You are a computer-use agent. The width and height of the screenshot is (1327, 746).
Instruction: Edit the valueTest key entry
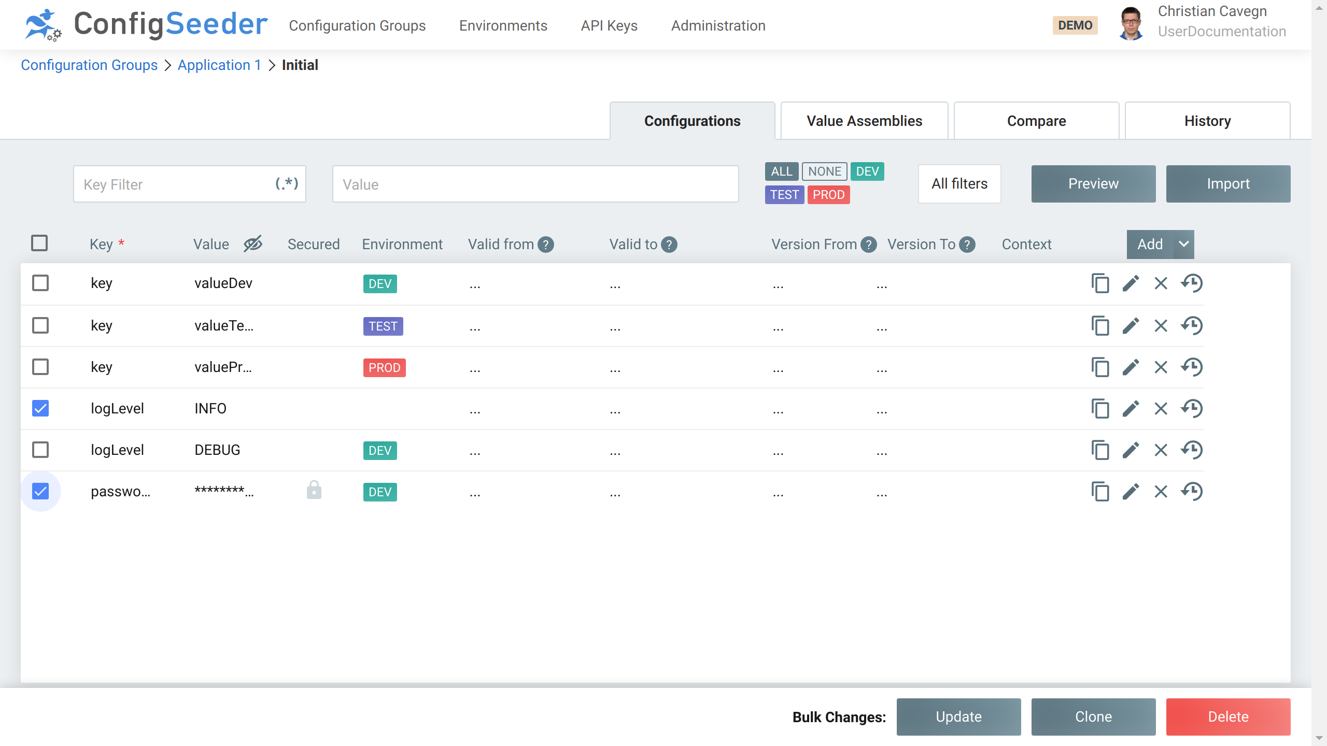pos(1131,326)
